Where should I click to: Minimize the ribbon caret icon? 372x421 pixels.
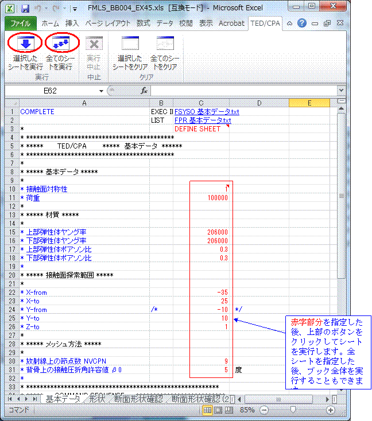289,24
